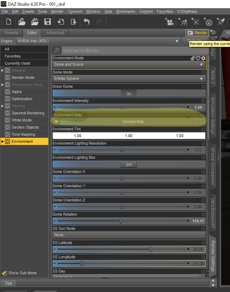230x292 pixels.
Task: Expand the Progressive Rendering group arrow
Action: coord(2,85)
